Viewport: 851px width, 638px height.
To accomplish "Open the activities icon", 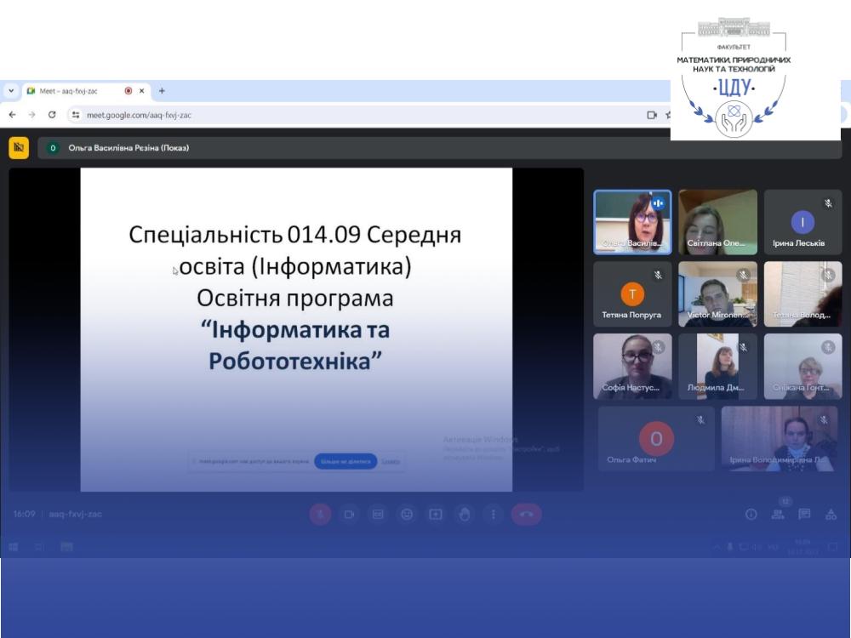I will 831,514.
